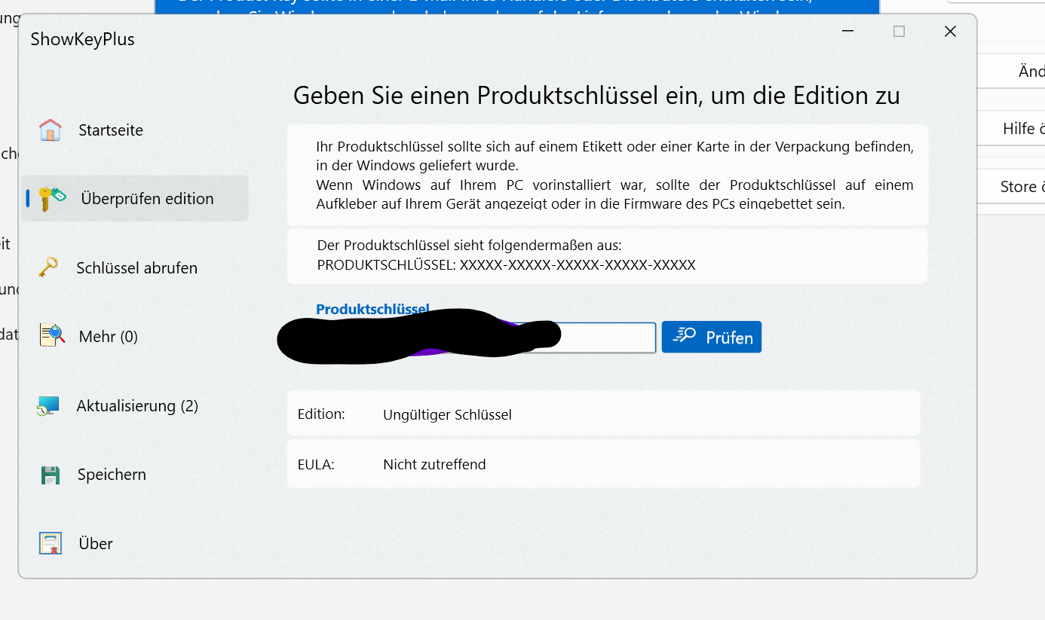Viewport: 1045px width, 620px height.
Task: Select Überprüfen edition in sidebar
Action: [135, 199]
